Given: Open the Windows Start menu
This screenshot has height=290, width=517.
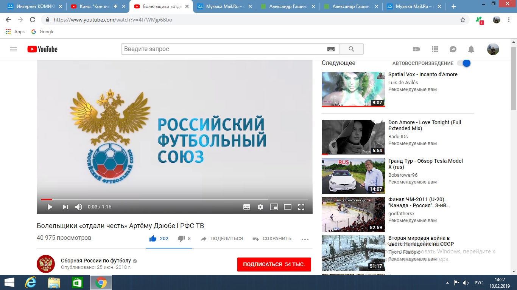Looking at the screenshot, I should pyautogui.click(x=9, y=282).
